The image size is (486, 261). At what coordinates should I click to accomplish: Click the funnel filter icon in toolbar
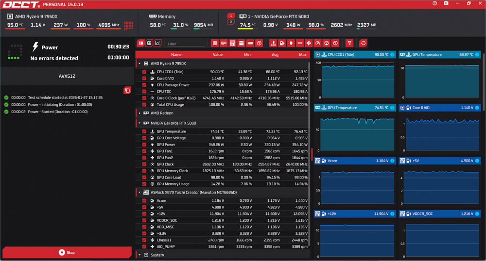[x=349, y=43]
